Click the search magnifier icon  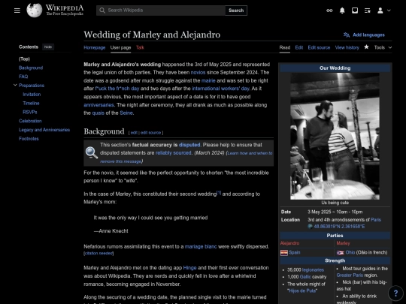pyautogui.click(x=102, y=11)
